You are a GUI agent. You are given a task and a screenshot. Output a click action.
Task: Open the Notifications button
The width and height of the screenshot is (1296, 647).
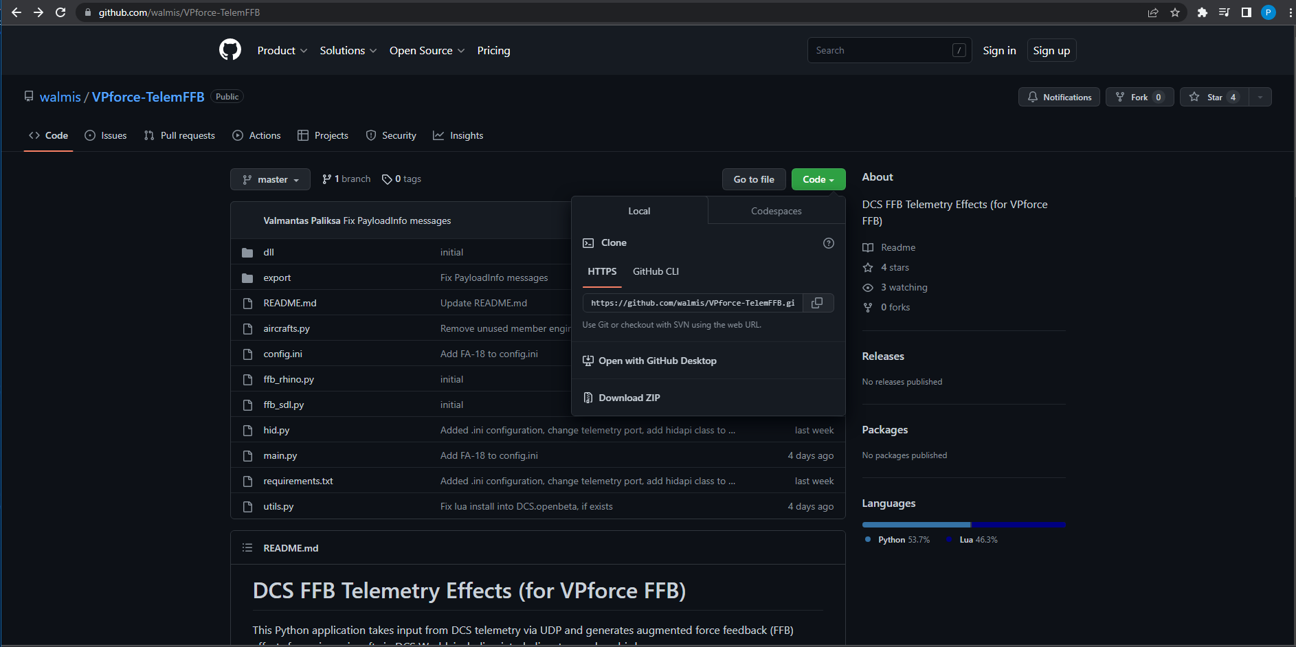point(1059,97)
